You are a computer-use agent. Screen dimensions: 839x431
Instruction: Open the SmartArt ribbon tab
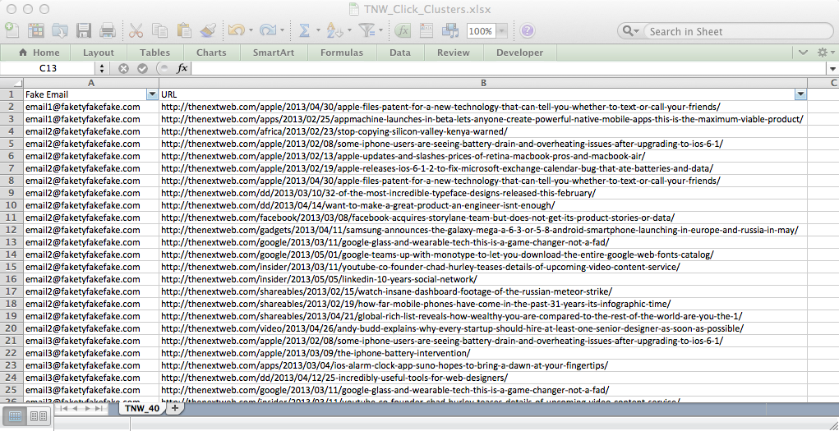click(274, 53)
